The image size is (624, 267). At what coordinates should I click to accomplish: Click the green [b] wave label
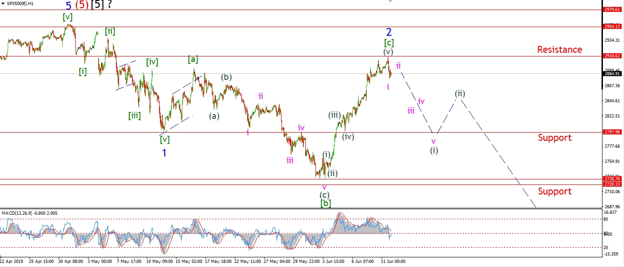coord(326,203)
